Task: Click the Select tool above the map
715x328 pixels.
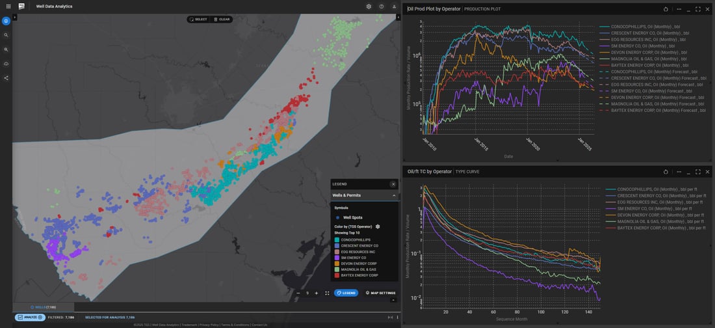Action: 198,20
